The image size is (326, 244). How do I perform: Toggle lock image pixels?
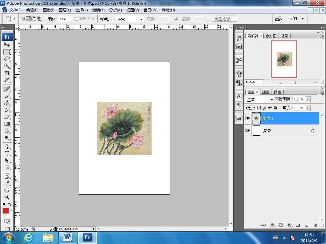point(265,108)
